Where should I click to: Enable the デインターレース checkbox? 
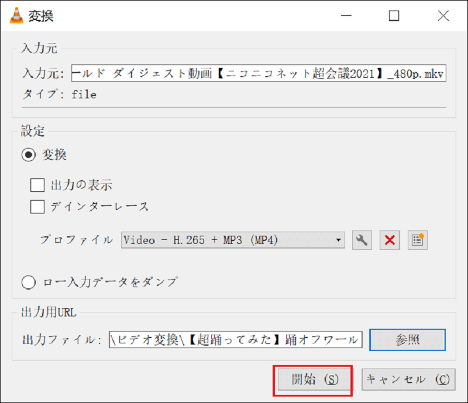pyautogui.click(x=37, y=206)
